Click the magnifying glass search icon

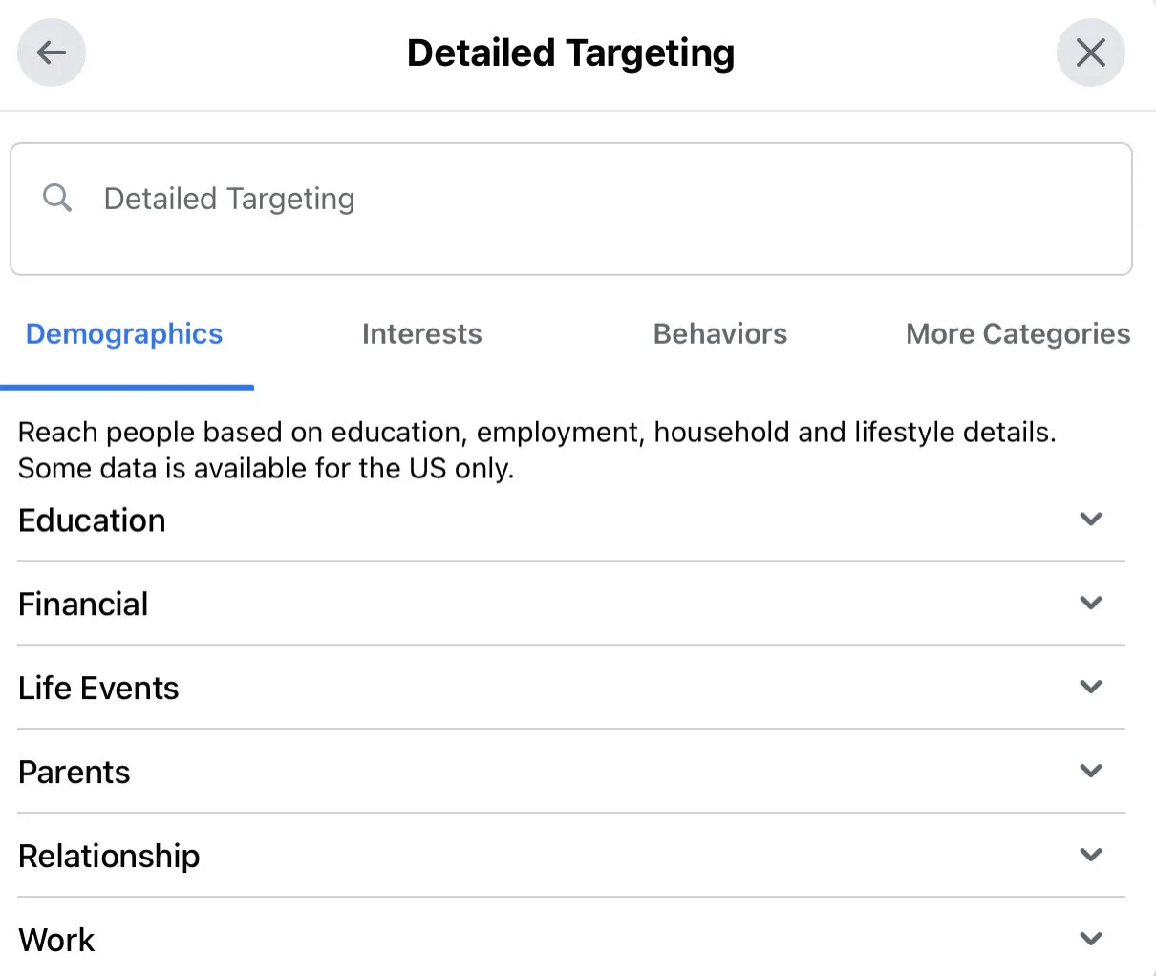tap(57, 198)
